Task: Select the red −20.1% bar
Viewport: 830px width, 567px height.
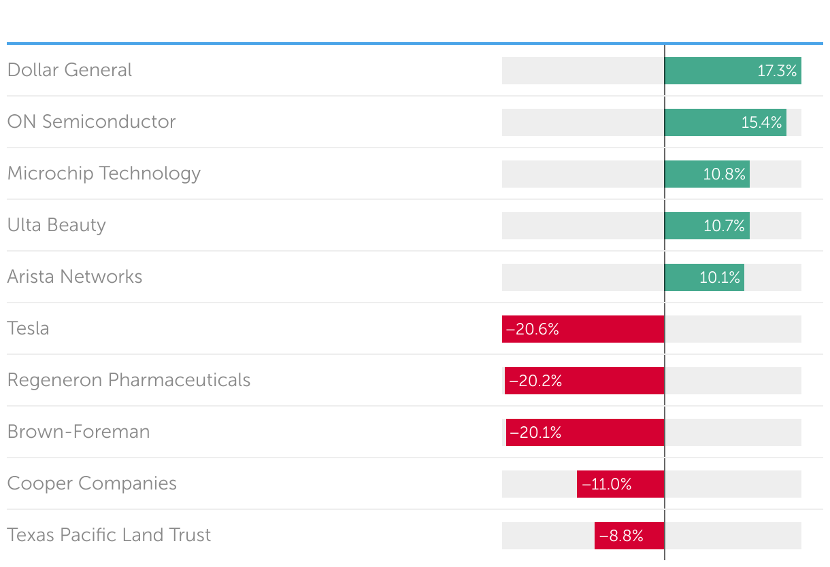Action: coord(585,432)
